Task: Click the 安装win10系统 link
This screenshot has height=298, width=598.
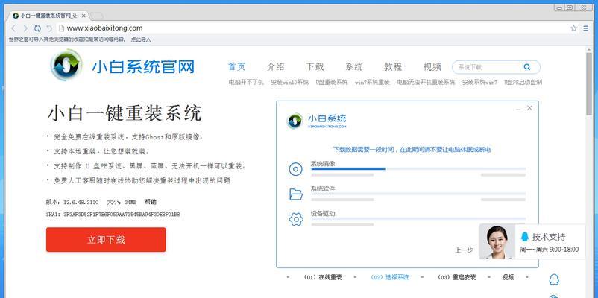Action: (290, 82)
